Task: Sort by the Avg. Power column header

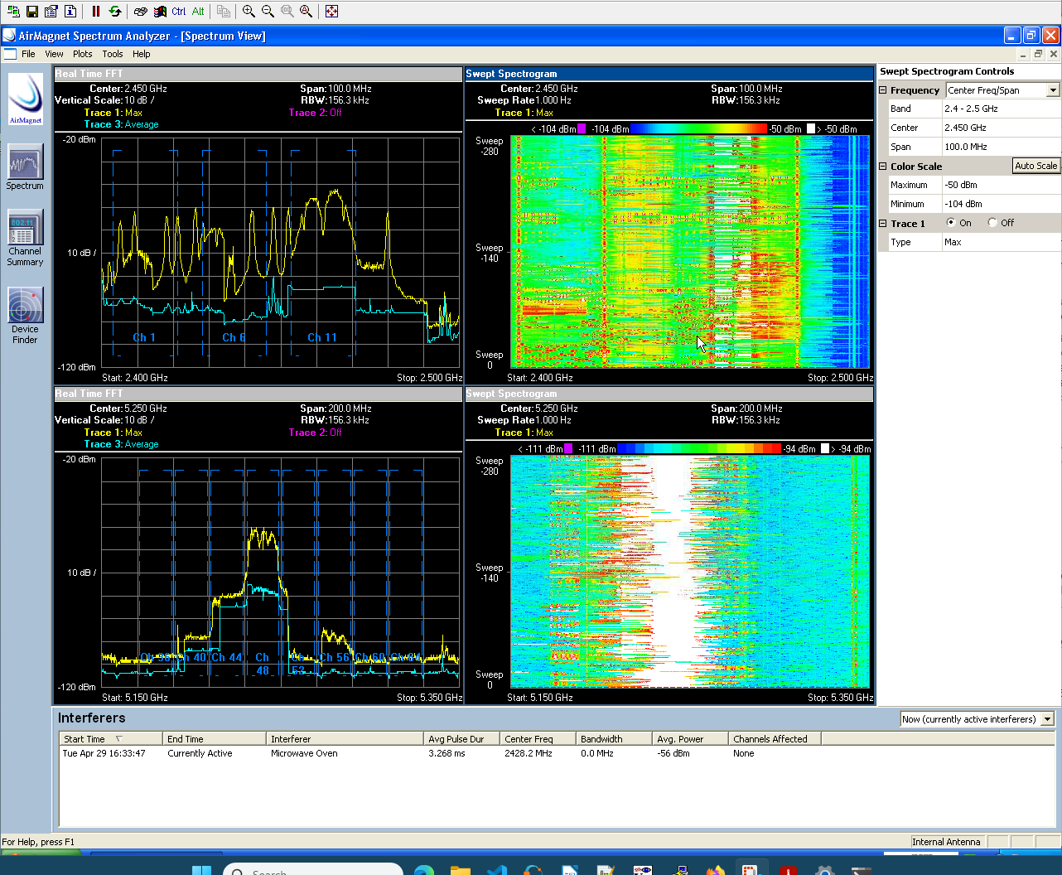Action: coord(690,739)
